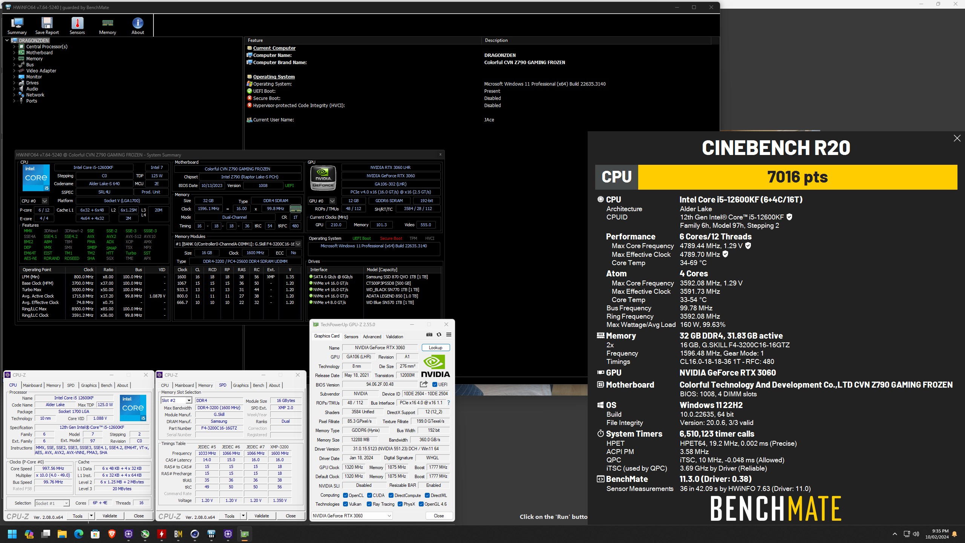
Task: Open the Sensors thermometer icon in HWiNFO
Action: [77, 26]
